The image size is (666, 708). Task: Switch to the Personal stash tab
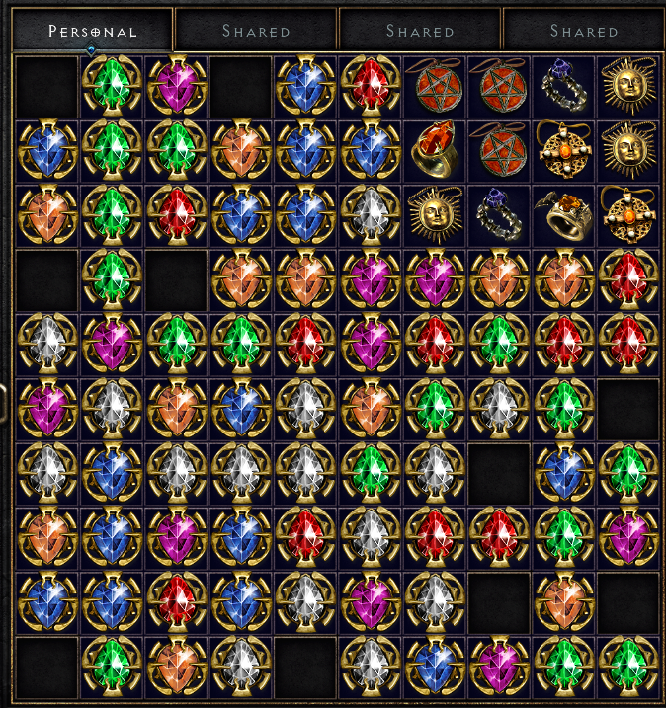(92, 31)
